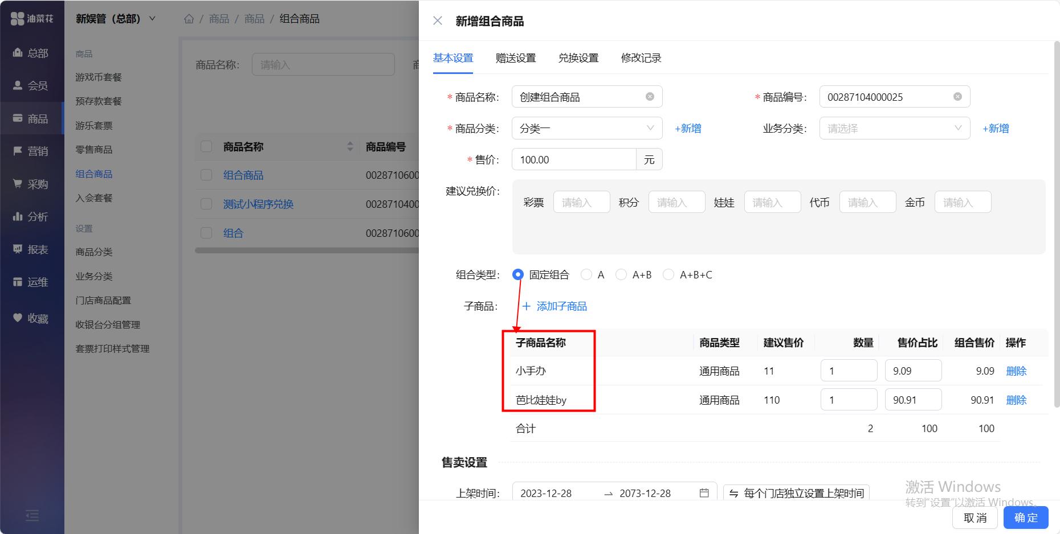1060x534 pixels.
Task: Open the 业务分类 请选择 dropdown
Action: coord(895,128)
